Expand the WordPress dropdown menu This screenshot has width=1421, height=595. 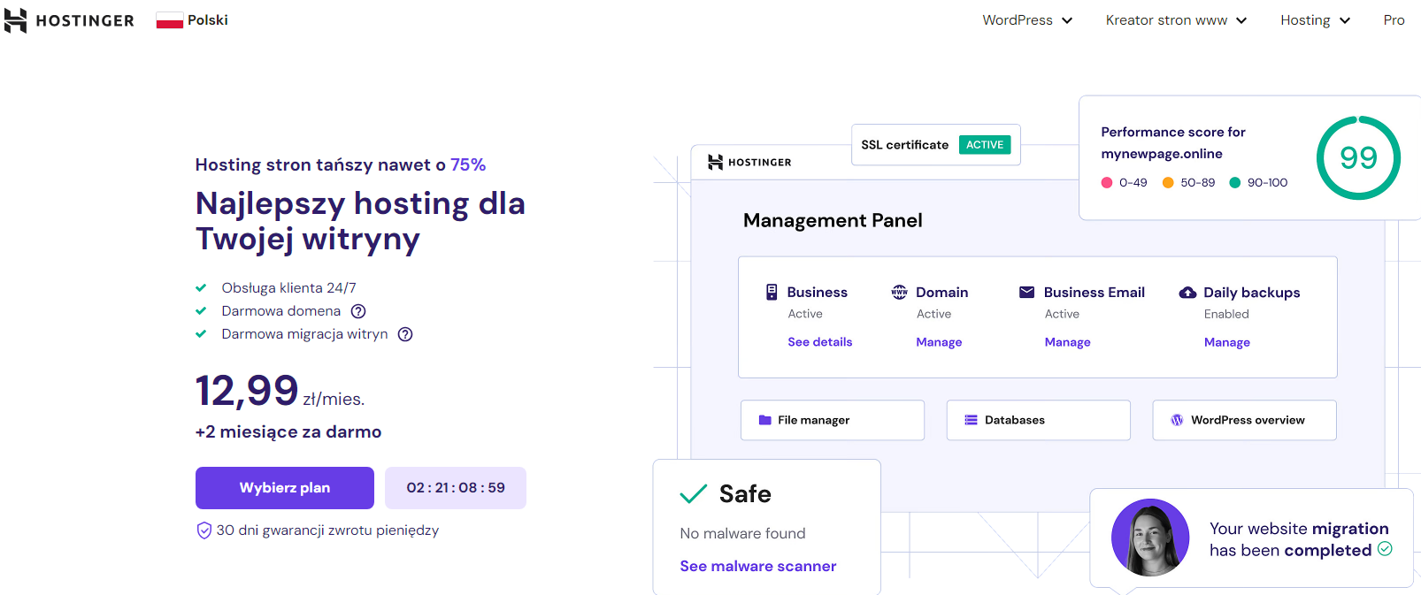1027,20
